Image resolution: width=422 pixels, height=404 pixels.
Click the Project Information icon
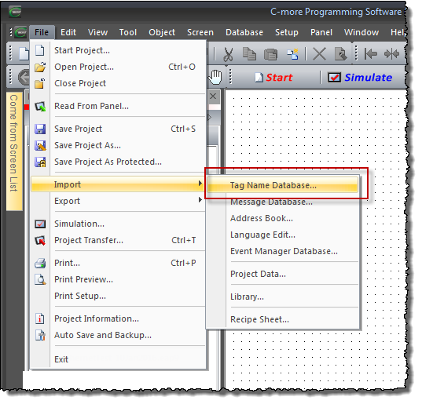(40, 318)
